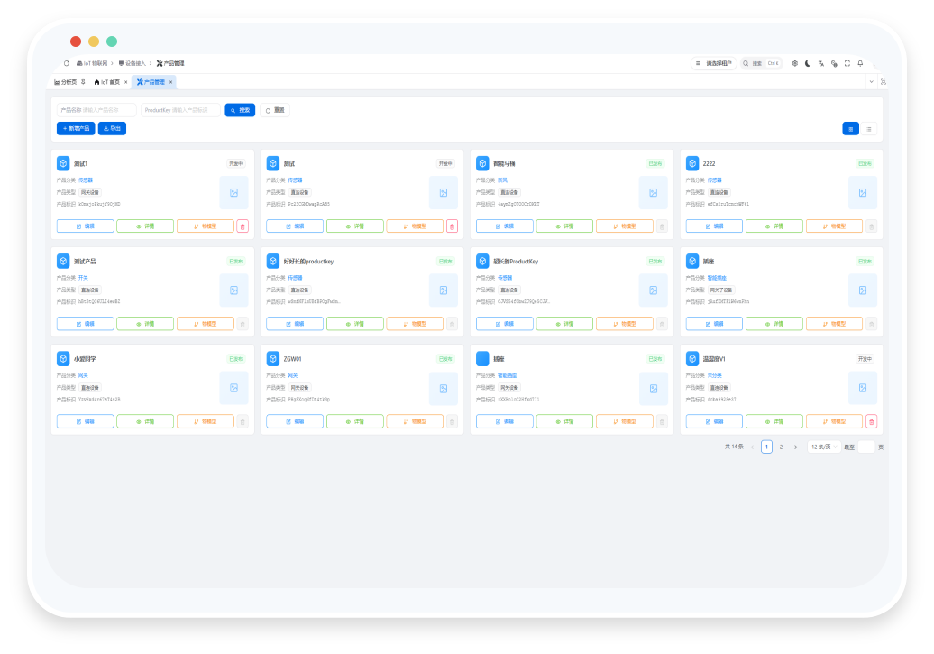Switch to card grid view

850,129
